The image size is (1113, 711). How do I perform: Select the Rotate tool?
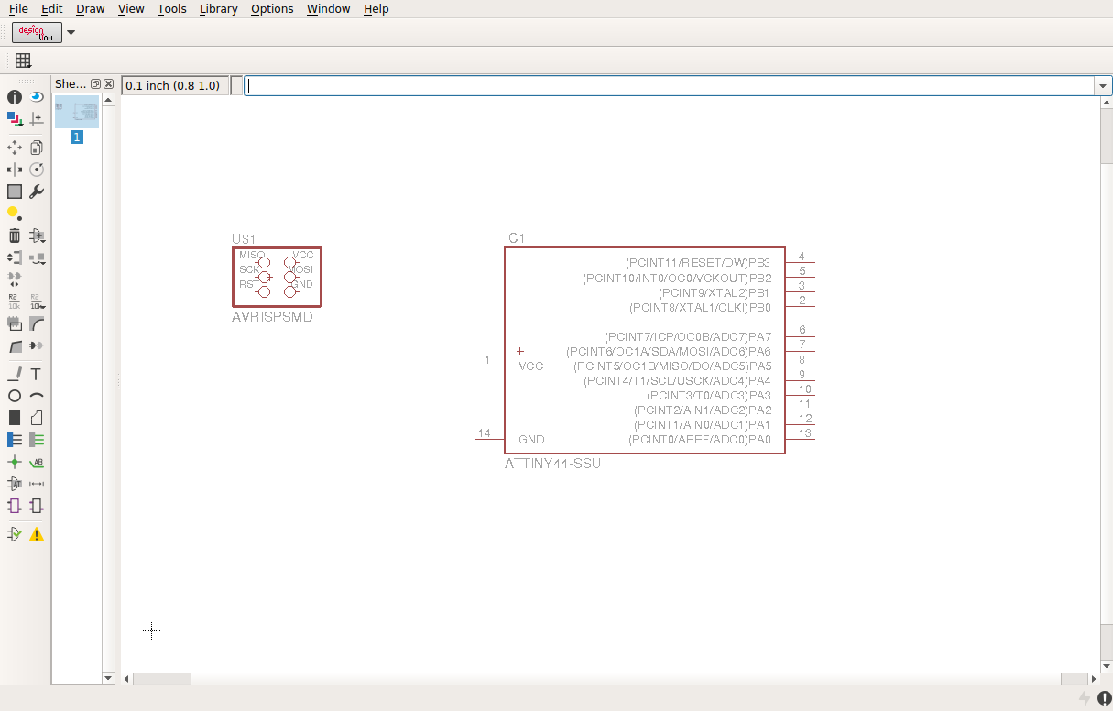pos(37,170)
